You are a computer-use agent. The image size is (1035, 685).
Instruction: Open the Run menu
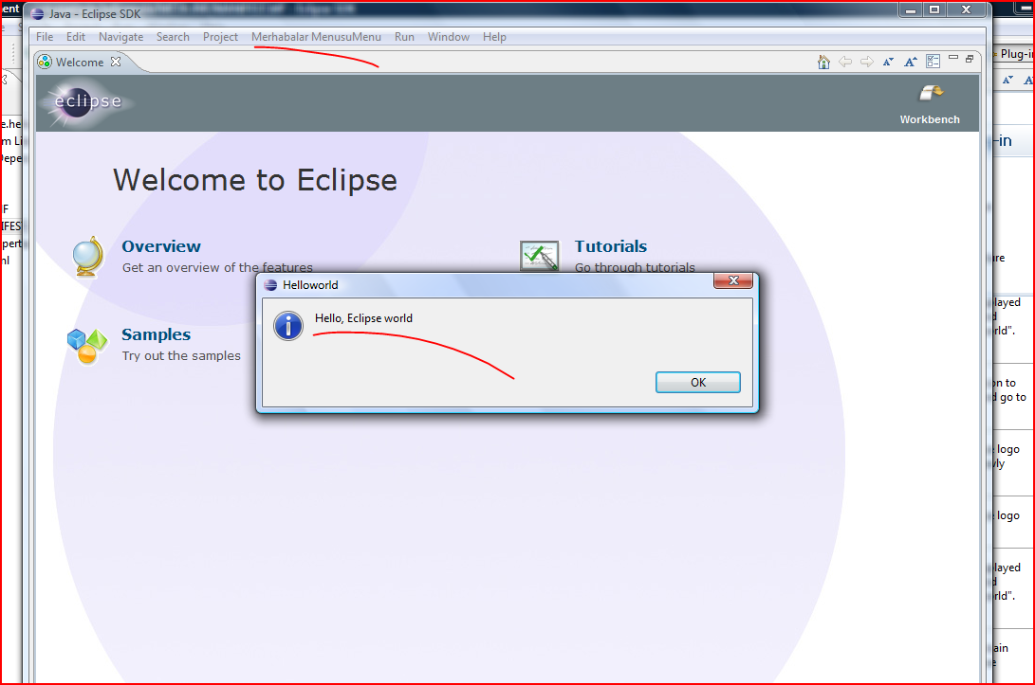[405, 37]
